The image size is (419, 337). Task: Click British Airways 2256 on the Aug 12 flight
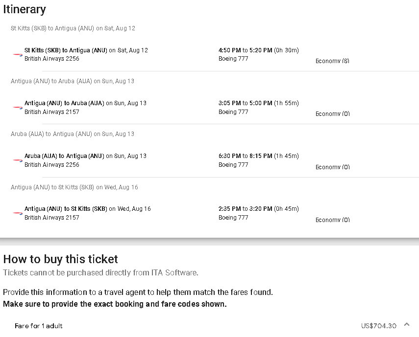(52, 59)
